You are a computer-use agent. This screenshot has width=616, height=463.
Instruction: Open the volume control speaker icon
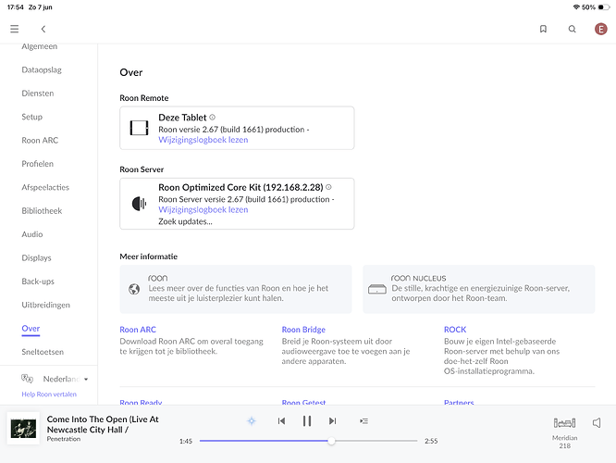[597, 423]
